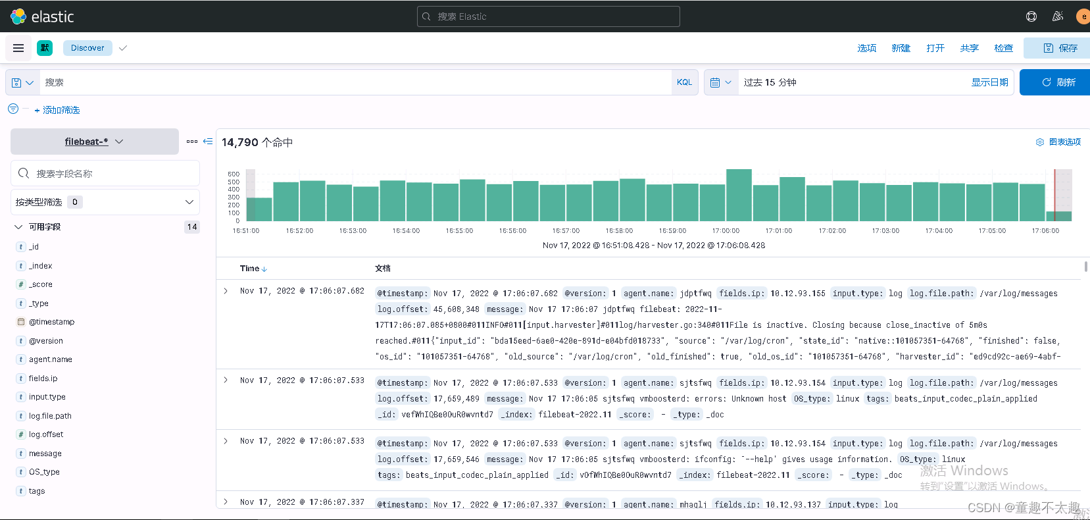Open the newsfeed celebration icon
Image resolution: width=1090 pixels, height=520 pixels.
click(x=1058, y=16)
